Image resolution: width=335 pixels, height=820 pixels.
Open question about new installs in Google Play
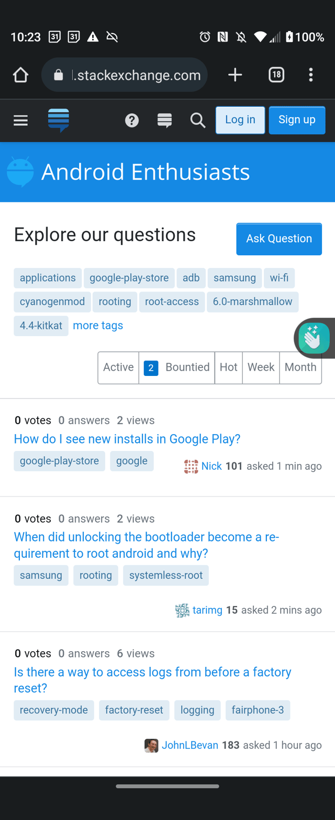tap(127, 439)
